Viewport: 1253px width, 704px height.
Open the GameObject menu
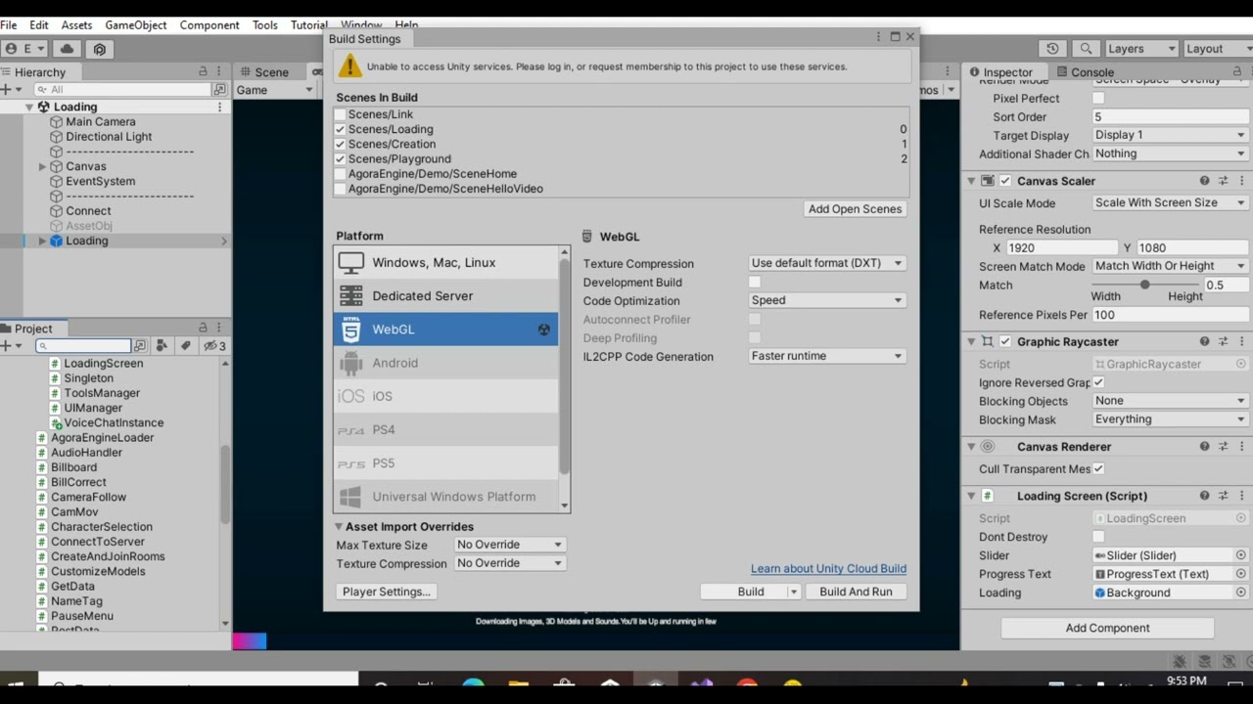point(136,24)
